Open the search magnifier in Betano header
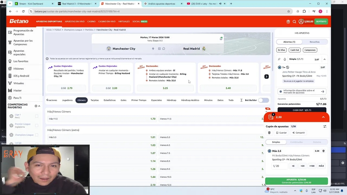347x195 pixels. [x=294, y=21]
